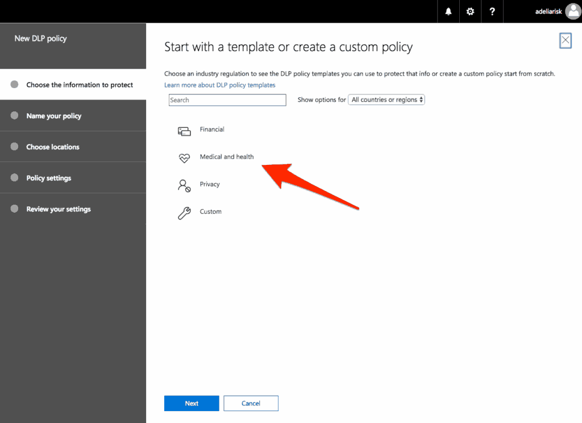Open the DLP policy templates learn more link
Image resolution: width=582 pixels, height=423 pixels.
(x=220, y=85)
